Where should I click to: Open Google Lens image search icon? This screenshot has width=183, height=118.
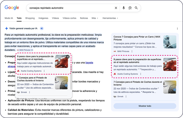pyautogui.click(x=130, y=8)
